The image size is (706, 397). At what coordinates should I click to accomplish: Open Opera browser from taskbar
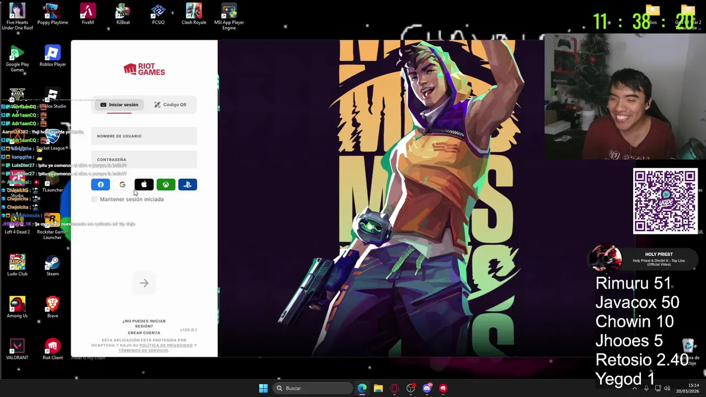click(394, 388)
